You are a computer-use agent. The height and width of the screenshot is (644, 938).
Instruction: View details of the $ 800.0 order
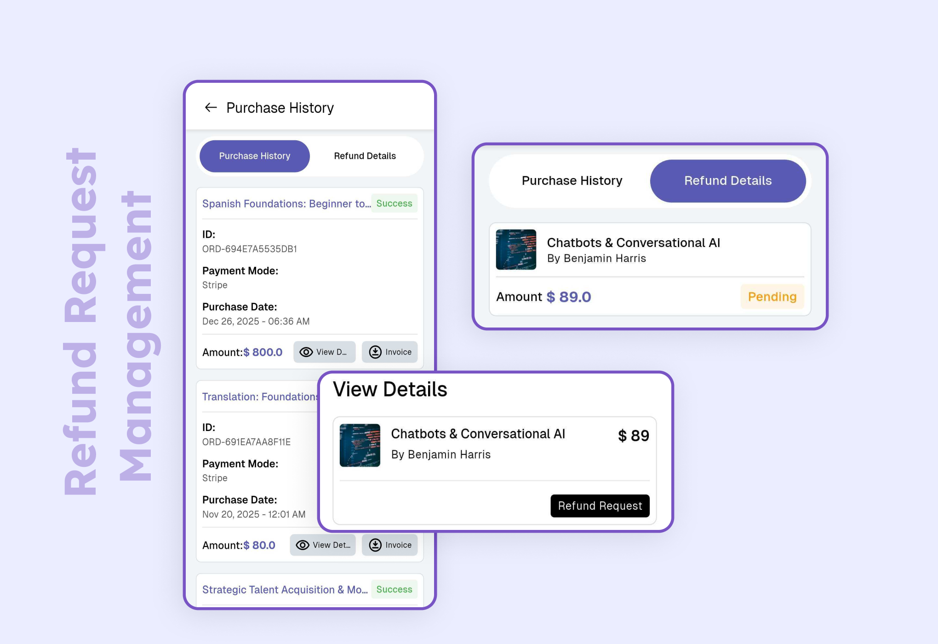coord(325,352)
